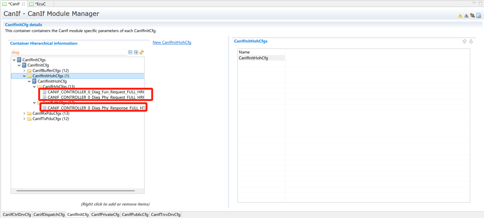Collapse the CanIfInitHohCfgs (1) node
This screenshot has width=484, height=218.
pos(24,76)
